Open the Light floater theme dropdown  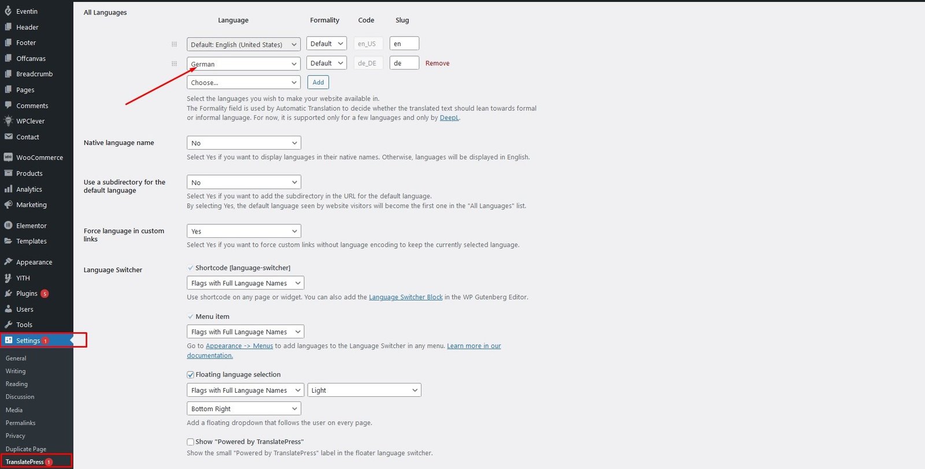click(364, 390)
